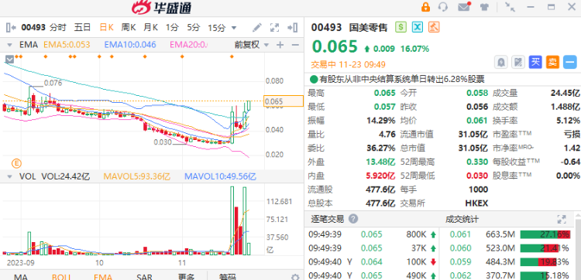Screen dimensions: 581x280
Task: Click the blue 买 buy button
Action: tap(535, 62)
